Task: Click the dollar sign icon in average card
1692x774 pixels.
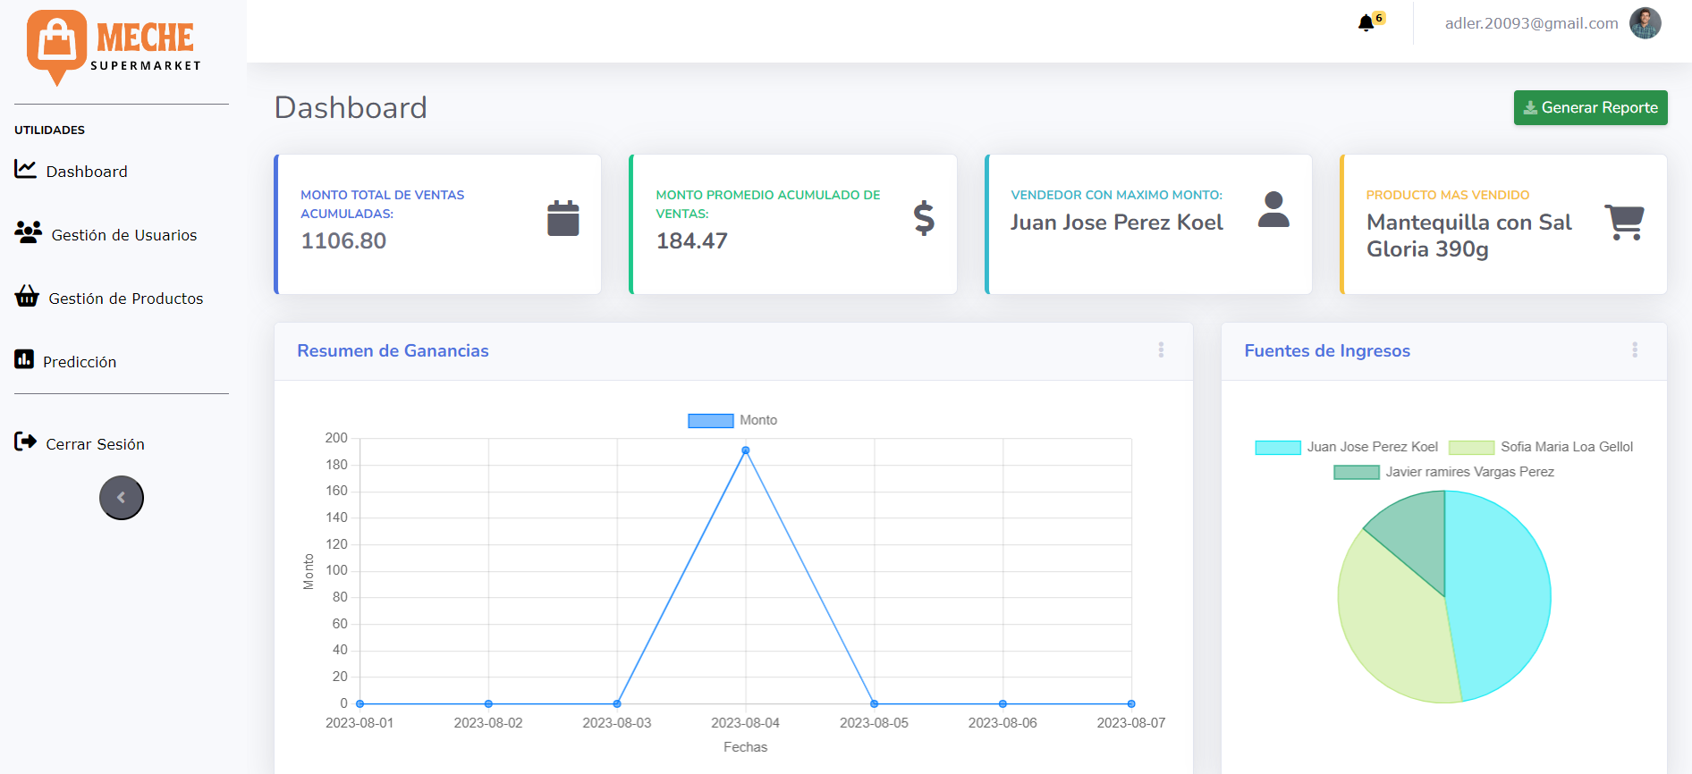Action: pyautogui.click(x=923, y=218)
